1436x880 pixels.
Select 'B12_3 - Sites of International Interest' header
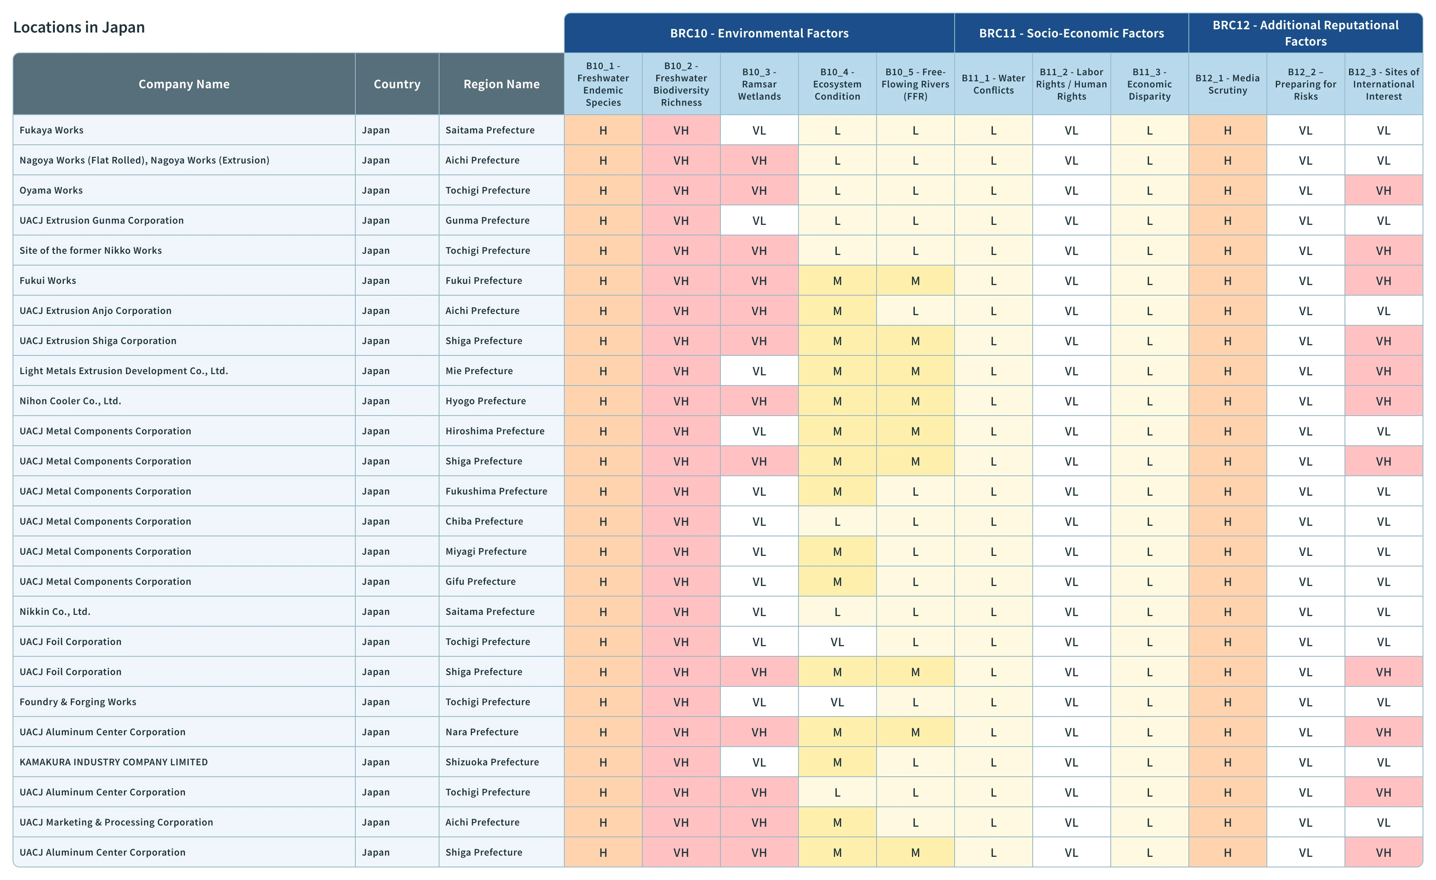coord(1384,84)
